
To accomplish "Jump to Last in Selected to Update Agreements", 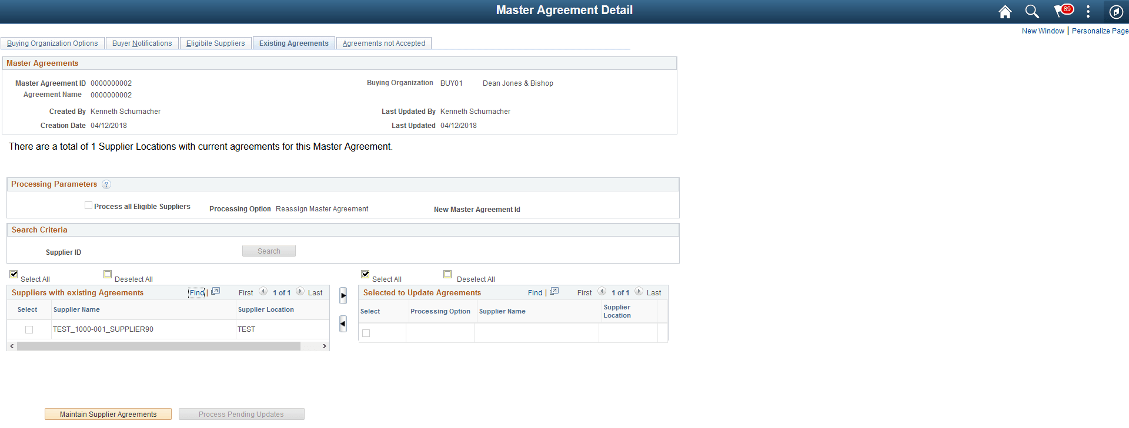I will [654, 293].
